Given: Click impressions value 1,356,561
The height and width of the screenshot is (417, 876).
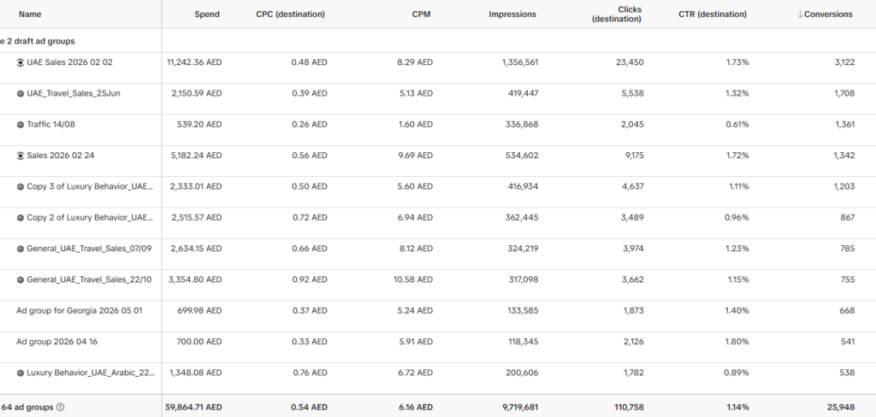Looking at the screenshot, I should [x=519, y=62].
